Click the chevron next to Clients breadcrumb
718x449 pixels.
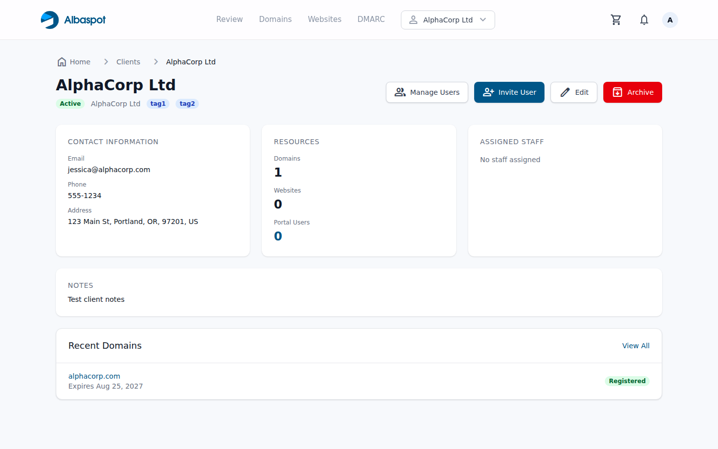155,61
